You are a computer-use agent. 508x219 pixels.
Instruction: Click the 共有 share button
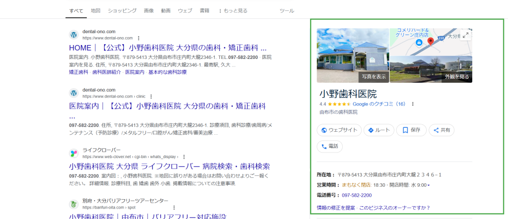pos(442,130)
